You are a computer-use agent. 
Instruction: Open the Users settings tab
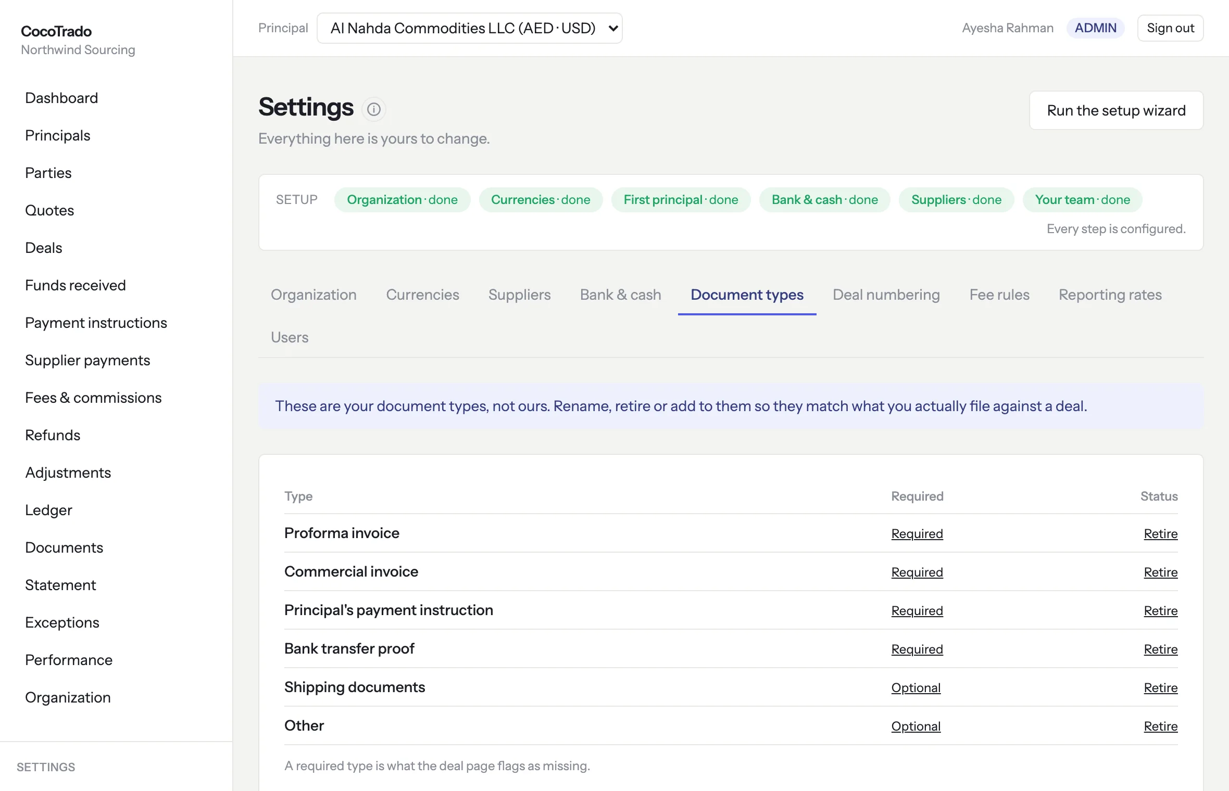point(290,337)
